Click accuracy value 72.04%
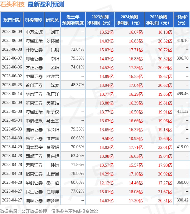Image resolution: width=190 pixels, height=214 pixels. 77,50
